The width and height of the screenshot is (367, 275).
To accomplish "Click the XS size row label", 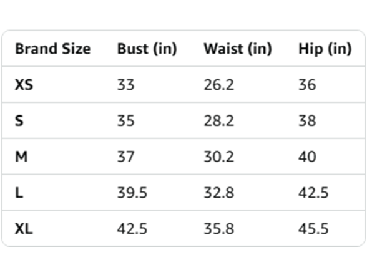I will [x=24, y=85].
